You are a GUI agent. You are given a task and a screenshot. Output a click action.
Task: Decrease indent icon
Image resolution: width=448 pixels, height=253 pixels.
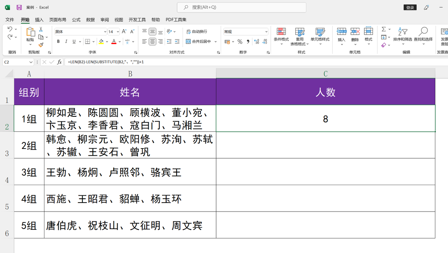[x=169, y=41]
